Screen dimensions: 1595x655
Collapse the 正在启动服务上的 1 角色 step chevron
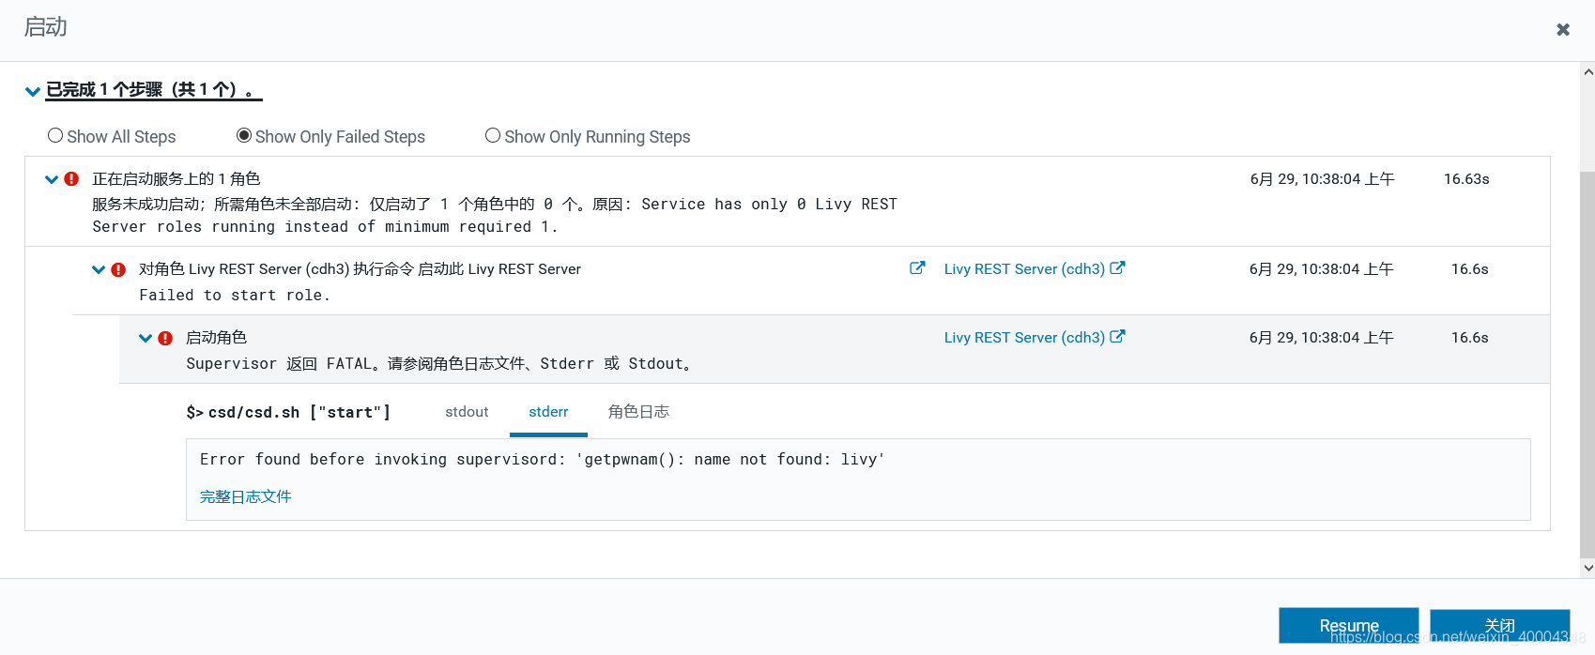click(x=52, y=179)
